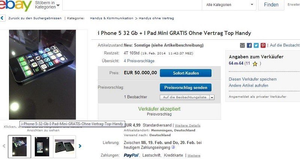
Task: Show next thumbnails with right arrow
Action: [80, 146]
